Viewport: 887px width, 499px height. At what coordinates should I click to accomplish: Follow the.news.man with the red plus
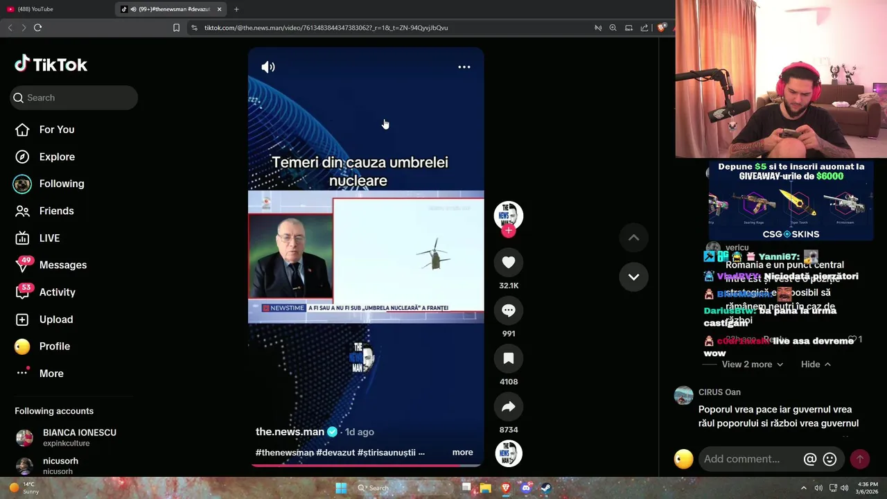pyautogui.click(x=509, y=231)
